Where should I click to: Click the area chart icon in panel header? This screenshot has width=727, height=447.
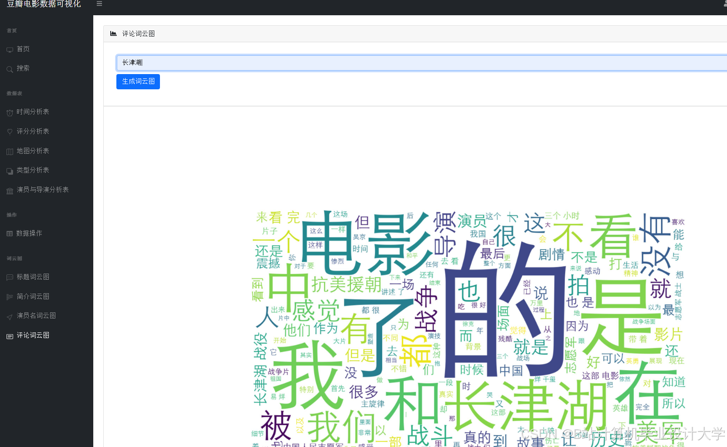click(113, 34)
